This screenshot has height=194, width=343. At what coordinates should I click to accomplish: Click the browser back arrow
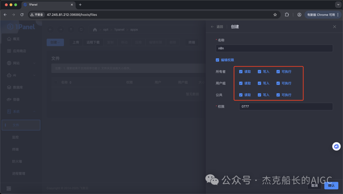[x=5, y=15]
